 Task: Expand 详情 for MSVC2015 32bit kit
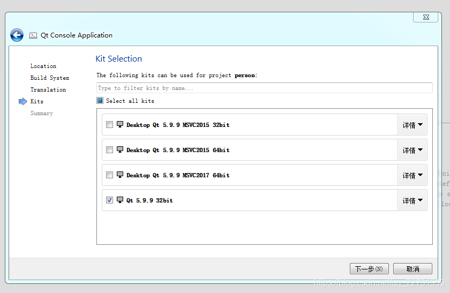(412, 125)
